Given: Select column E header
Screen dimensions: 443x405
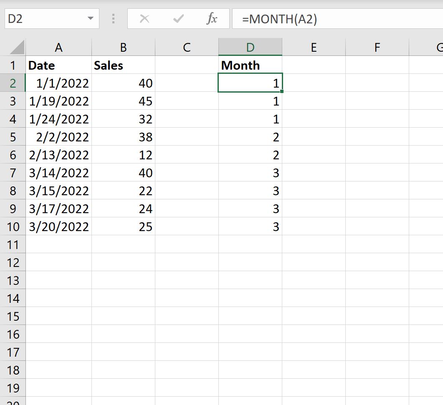Looking at the screenshot, I should click(x=314, y=47).
